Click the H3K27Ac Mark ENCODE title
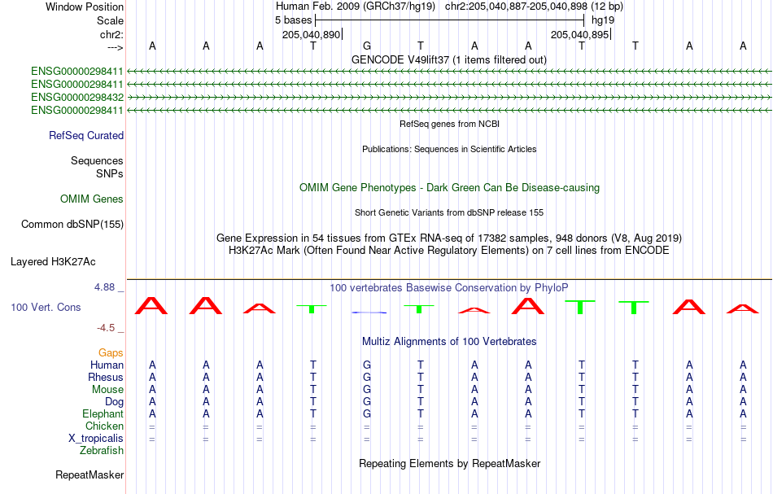 (x=449, y=251)
